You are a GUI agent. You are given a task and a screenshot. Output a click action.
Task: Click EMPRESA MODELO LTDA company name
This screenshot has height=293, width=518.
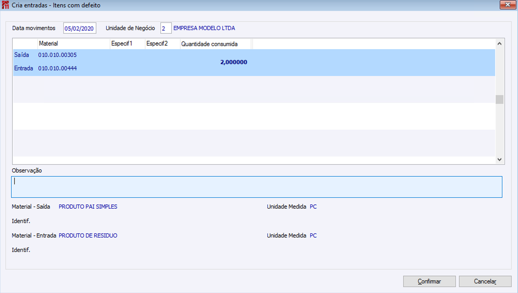coord(204,28)
